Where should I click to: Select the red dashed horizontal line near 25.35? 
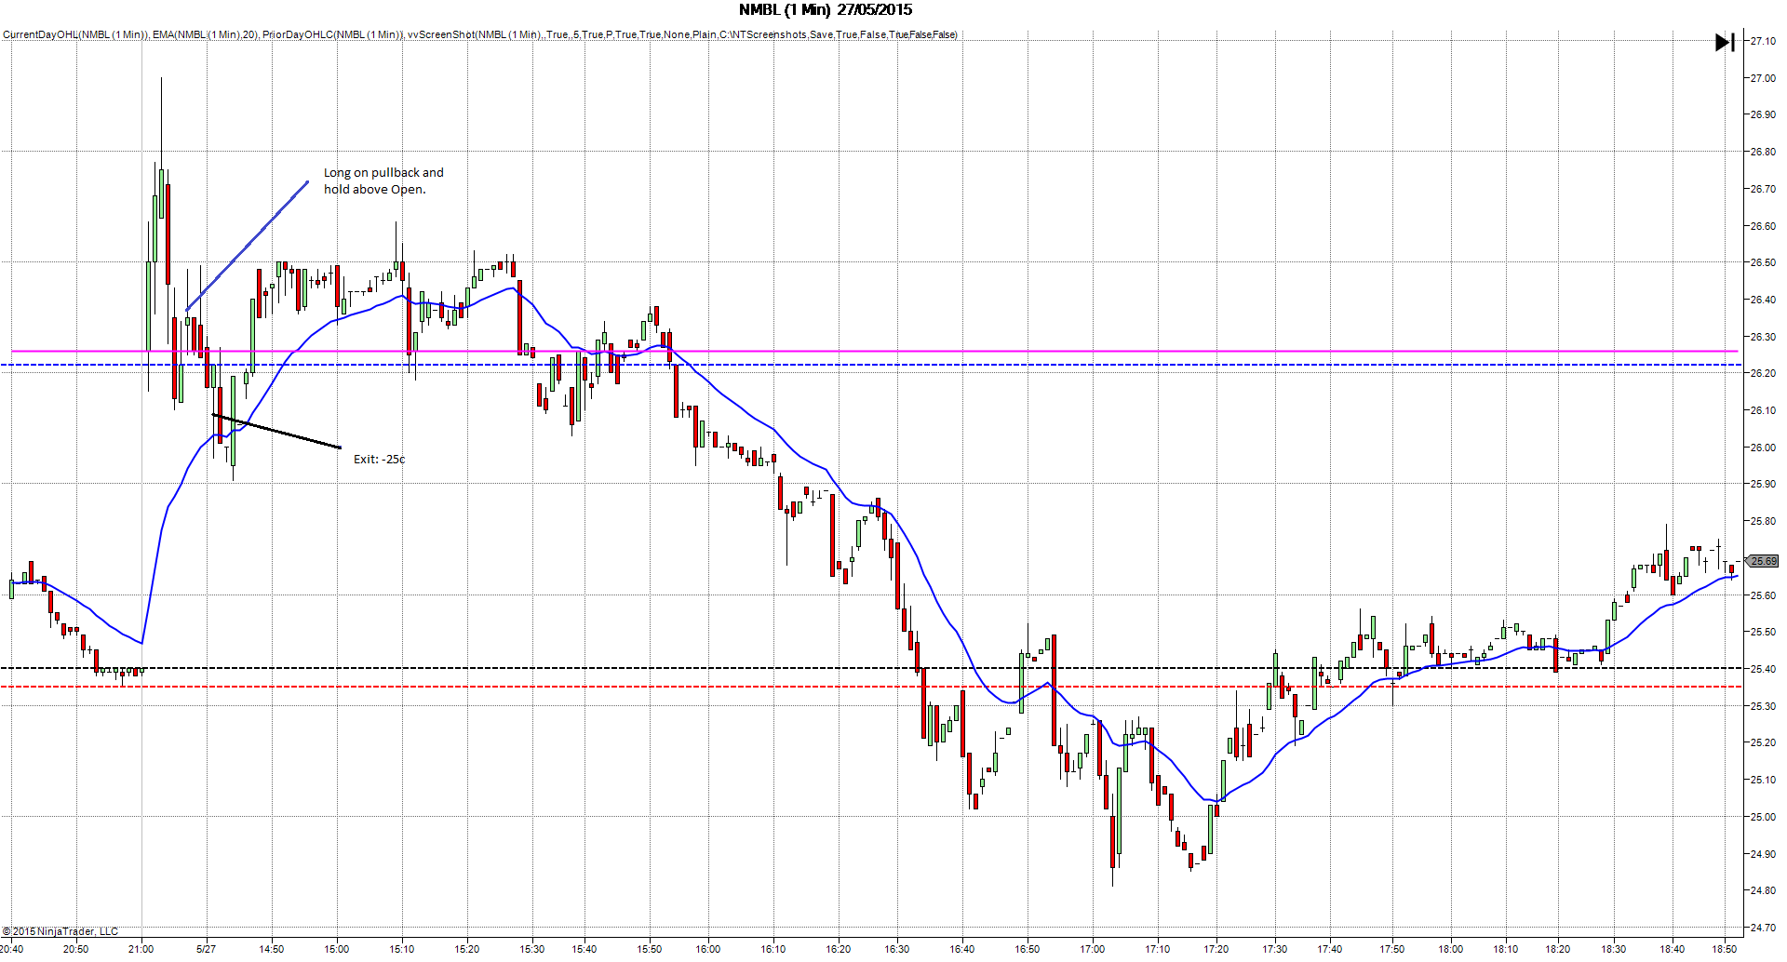(870, 687)
